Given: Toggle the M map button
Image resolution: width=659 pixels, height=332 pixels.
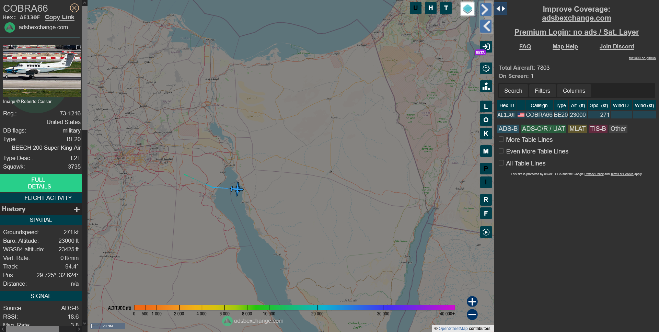Looking at the screenshot, I should (x=486, y=151).
